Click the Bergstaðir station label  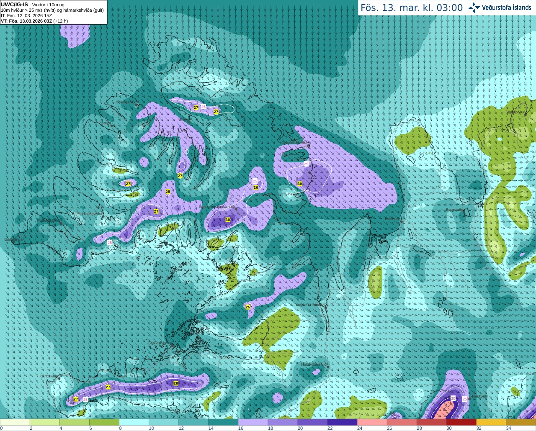point(454,210)
